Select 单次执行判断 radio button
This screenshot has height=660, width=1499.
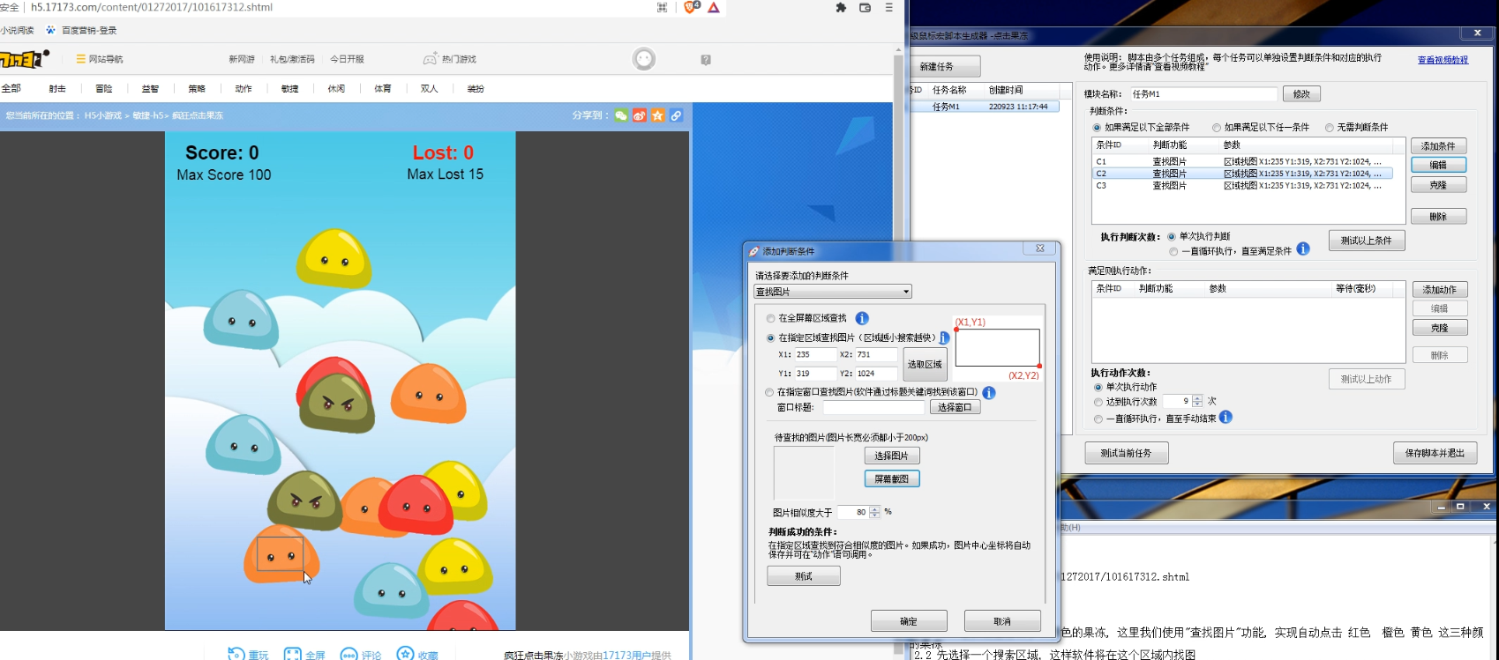1172,236
